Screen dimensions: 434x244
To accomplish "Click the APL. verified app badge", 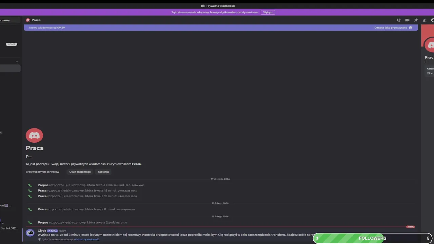I will (x=52, y=231).
